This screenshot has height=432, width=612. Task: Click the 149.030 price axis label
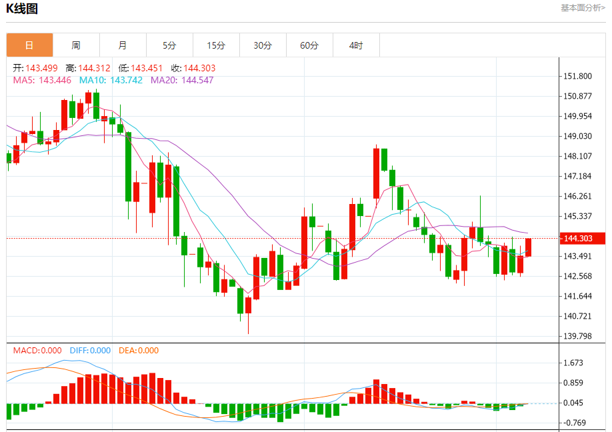click(x=577, y=136)
